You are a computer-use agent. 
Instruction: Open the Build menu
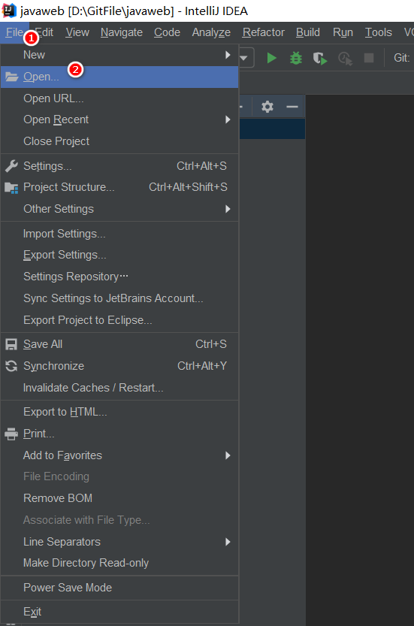[x=308, y=32]
